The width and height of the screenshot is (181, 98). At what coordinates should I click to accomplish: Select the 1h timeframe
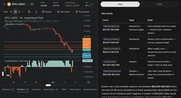coord(11,12)
